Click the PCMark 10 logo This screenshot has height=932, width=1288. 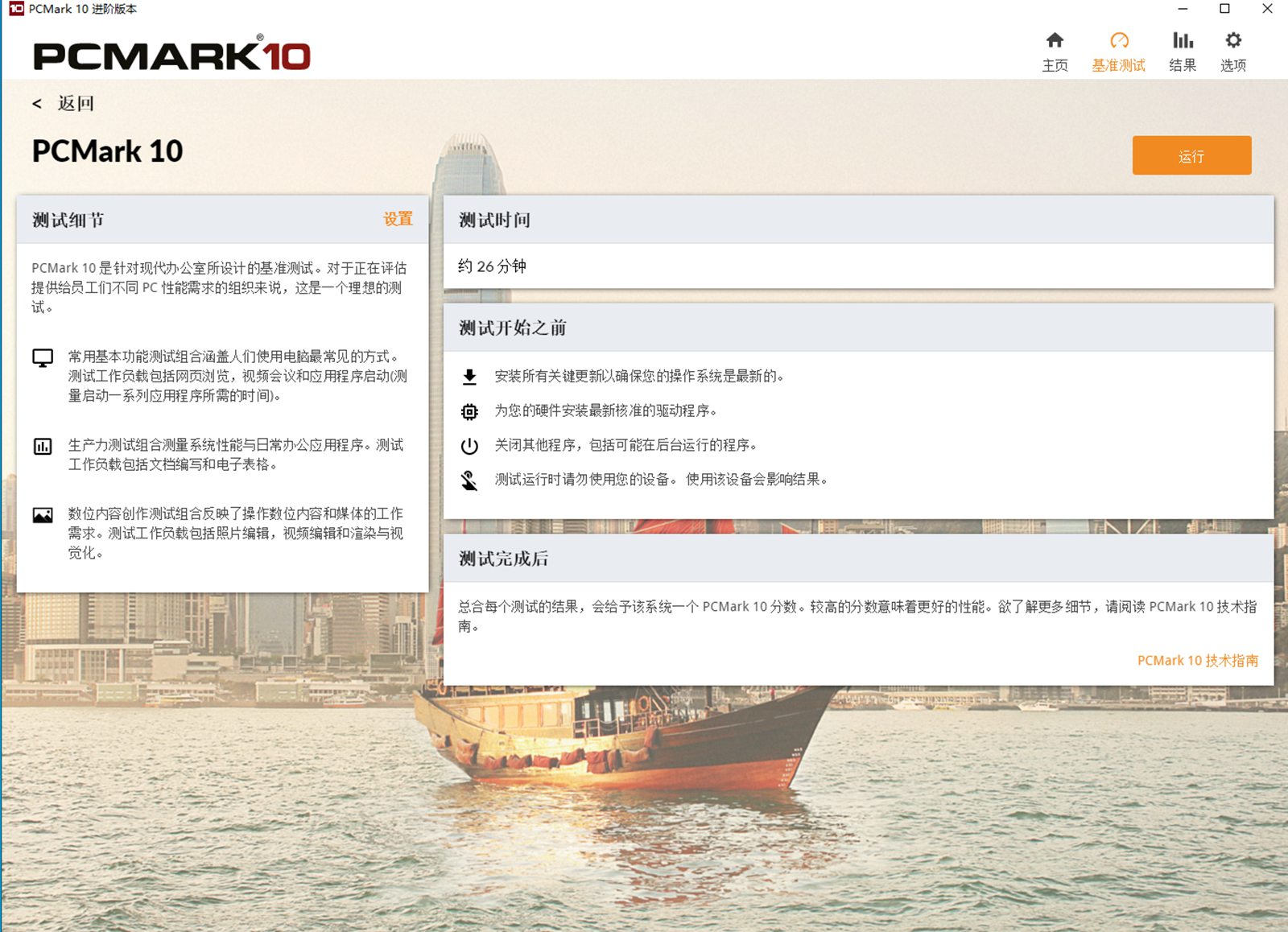171,54
